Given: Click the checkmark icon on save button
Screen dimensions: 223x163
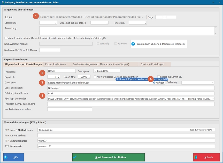Looking at the screenshot, I should 75,157.
